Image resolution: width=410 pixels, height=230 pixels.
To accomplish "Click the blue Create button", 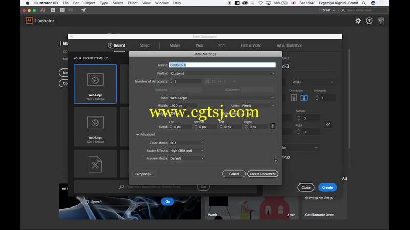I will (327, 187).
